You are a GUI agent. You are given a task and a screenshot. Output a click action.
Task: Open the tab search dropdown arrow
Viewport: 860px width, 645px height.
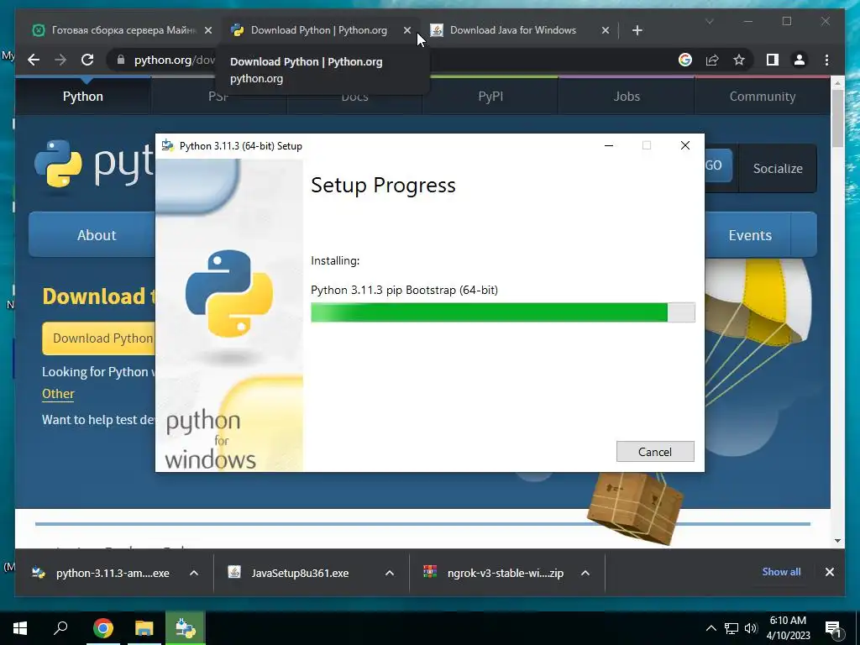click(709, 21)
